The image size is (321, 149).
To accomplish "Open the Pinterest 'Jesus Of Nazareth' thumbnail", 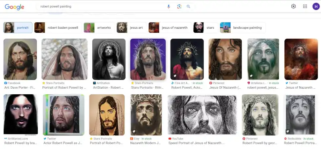I will point(225,59).
